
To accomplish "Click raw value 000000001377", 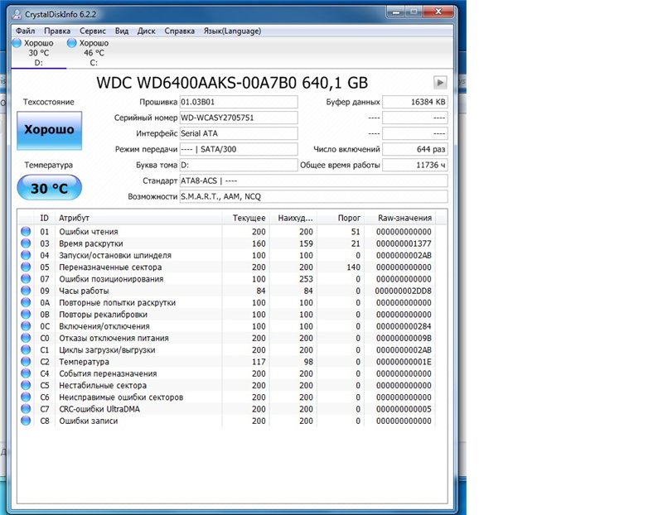I will coord(404,243).
